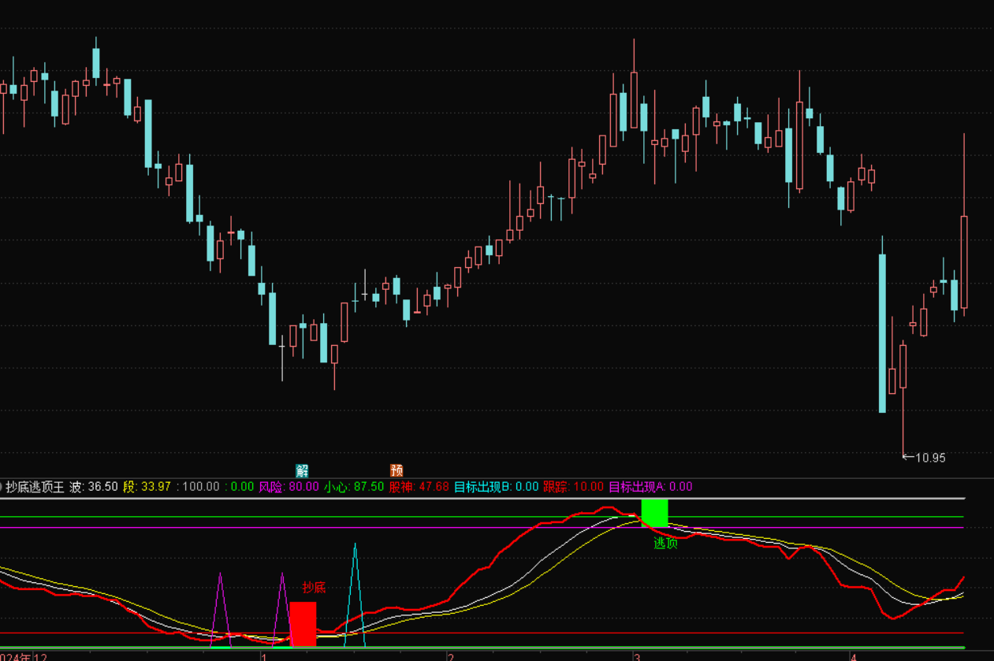Select the 抄底逃顶王 indicator name

pos(35,487)
